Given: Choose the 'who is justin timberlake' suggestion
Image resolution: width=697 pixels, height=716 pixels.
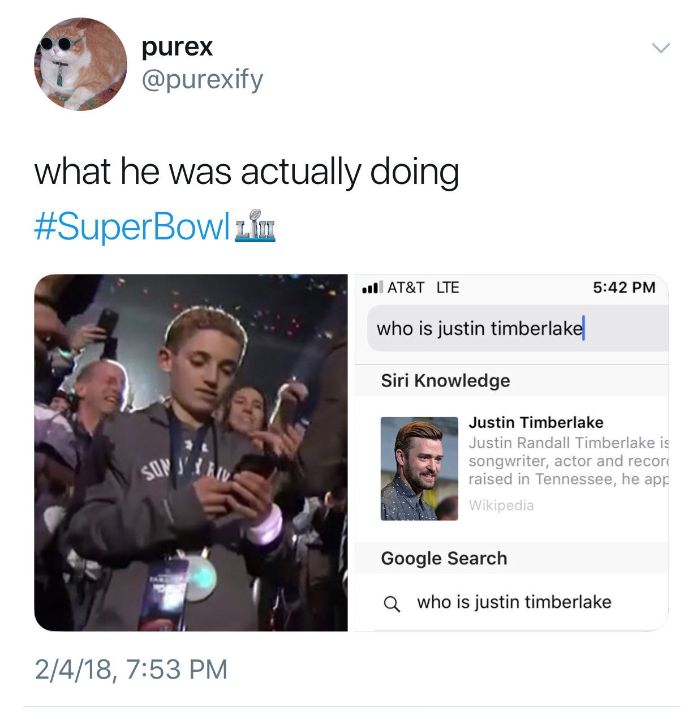Looking at the screenshot, I should [x=514, y=602].
